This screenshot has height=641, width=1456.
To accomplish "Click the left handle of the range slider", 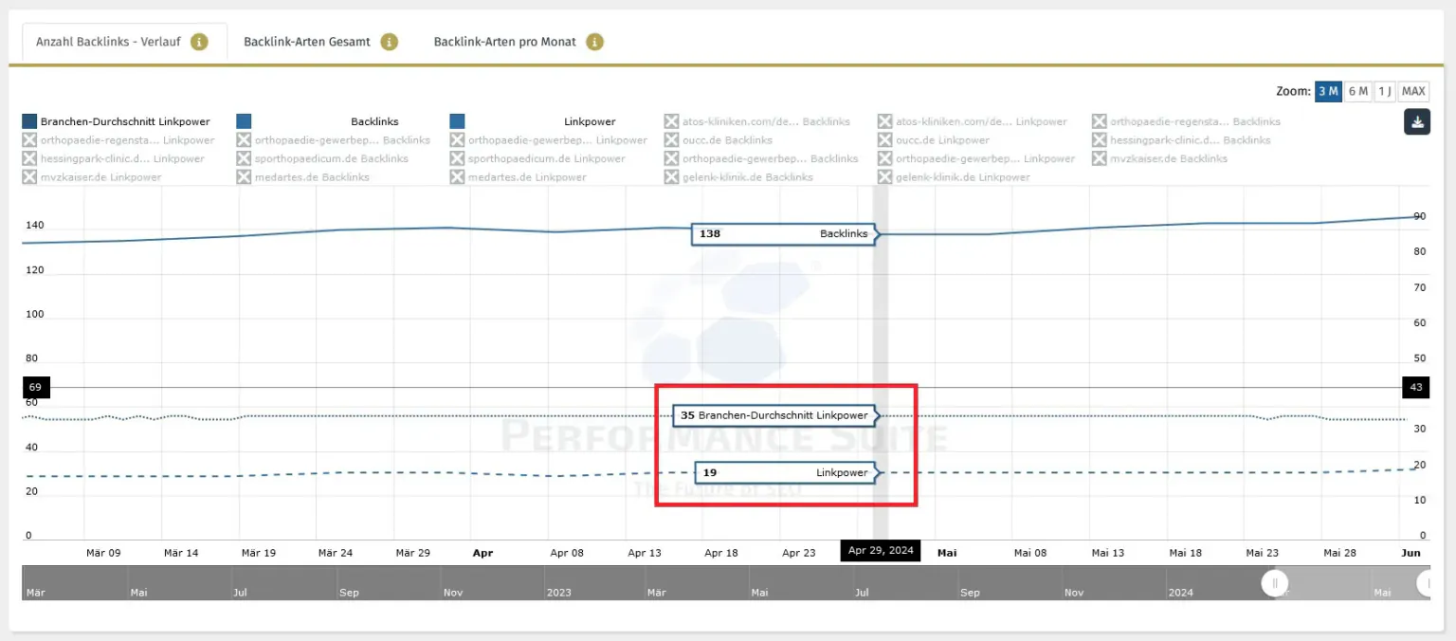I will pyautogui.click(x=1275, y=583).
